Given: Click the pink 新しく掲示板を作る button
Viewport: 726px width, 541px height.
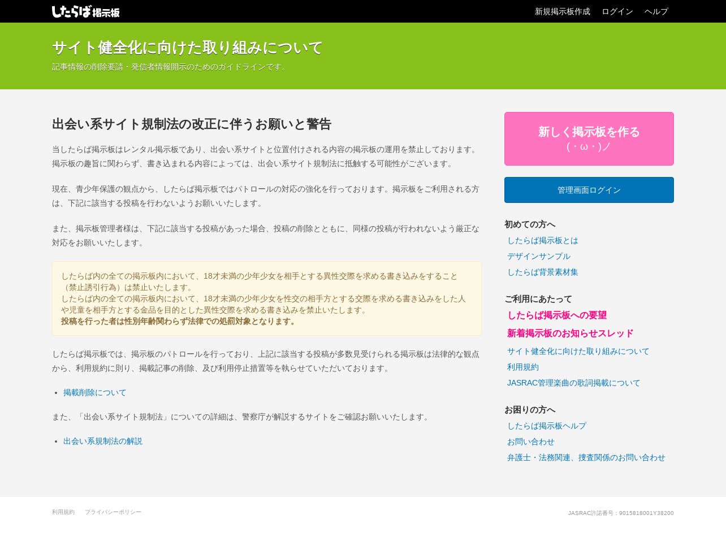Looking at the screenshot, I should tap(589, 139).
